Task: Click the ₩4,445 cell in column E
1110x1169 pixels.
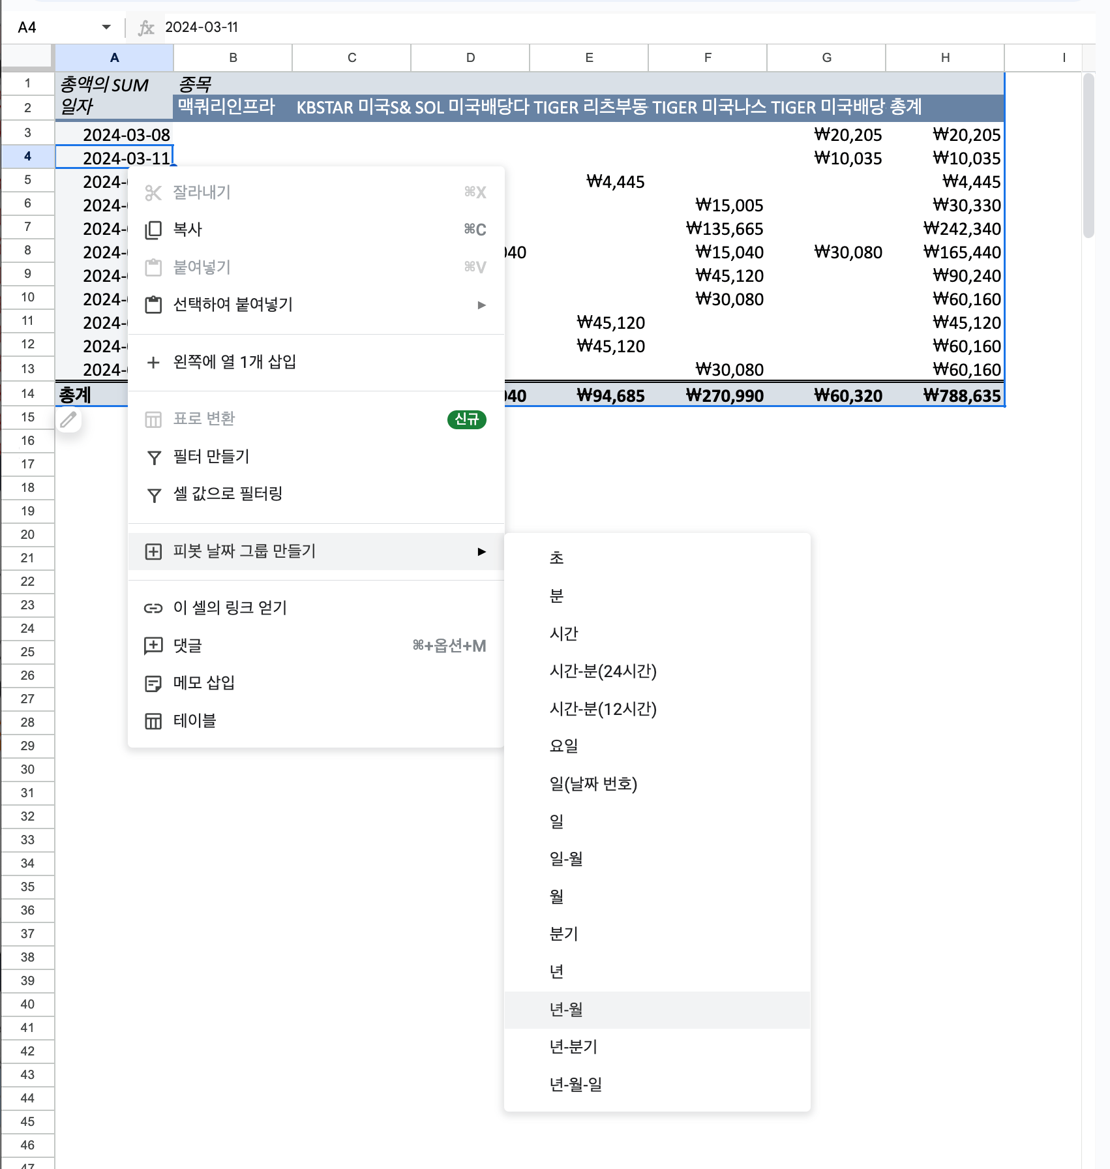Action: 589,182
